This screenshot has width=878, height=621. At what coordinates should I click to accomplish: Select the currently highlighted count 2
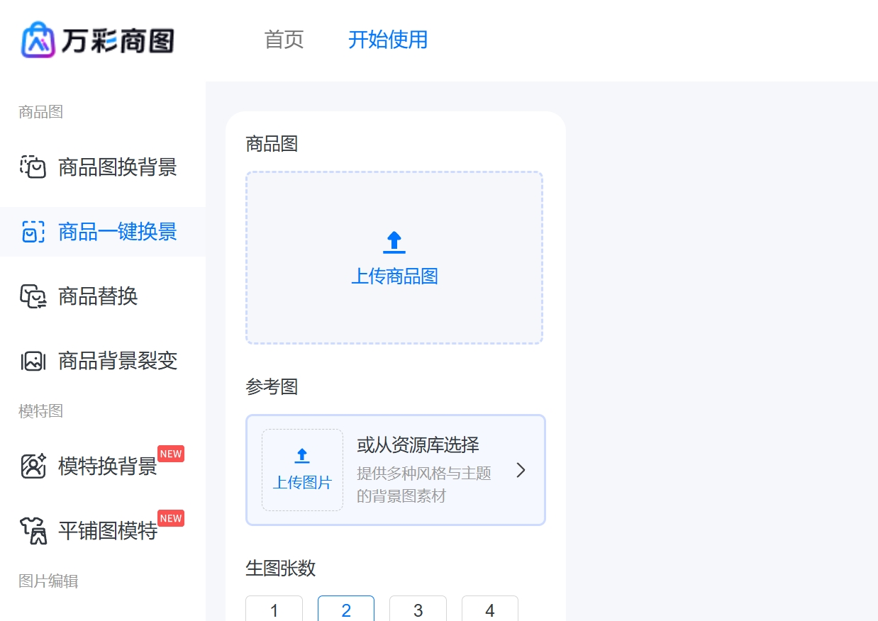point(345,610)
